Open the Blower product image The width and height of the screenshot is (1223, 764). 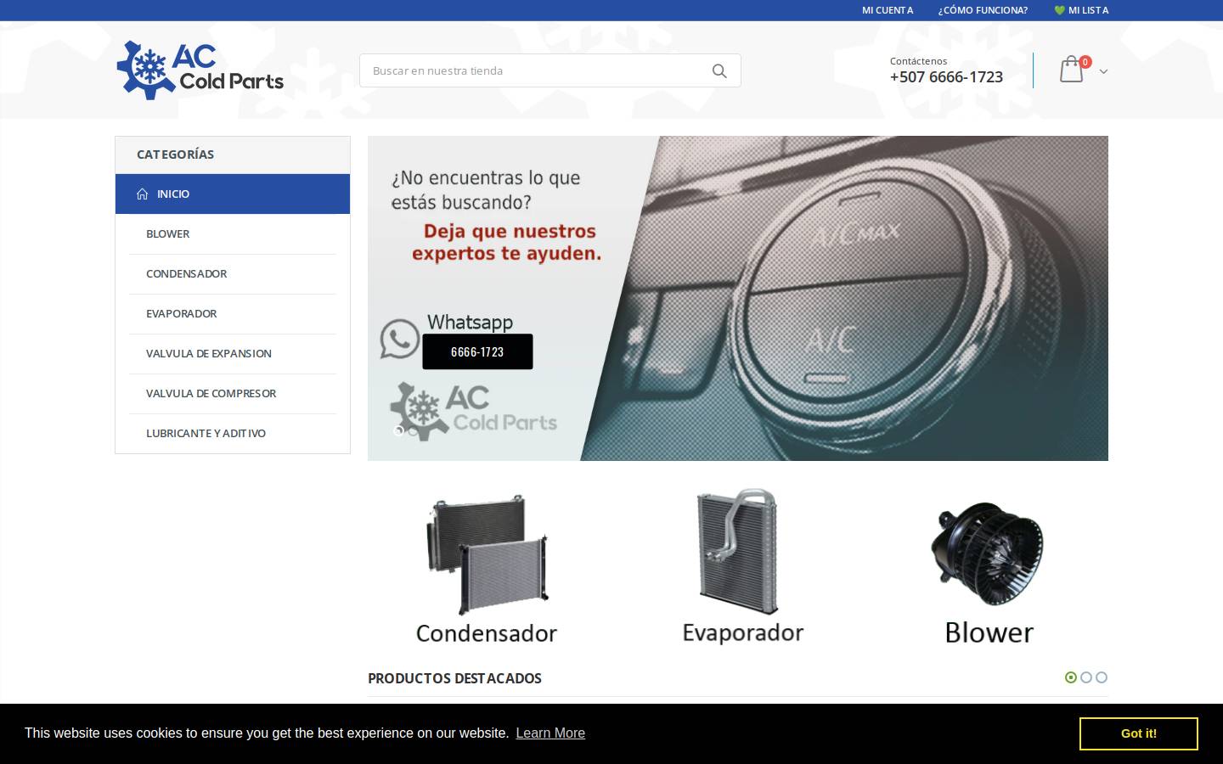(988, 569)
